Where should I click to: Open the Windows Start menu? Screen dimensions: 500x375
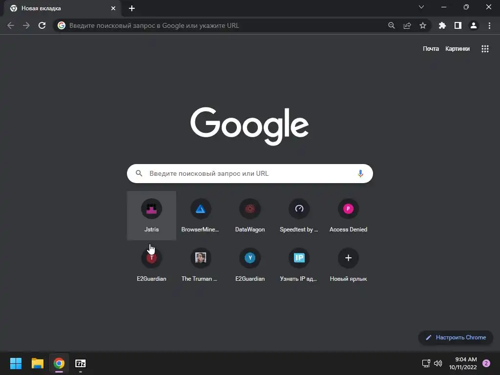coord(16,363)
